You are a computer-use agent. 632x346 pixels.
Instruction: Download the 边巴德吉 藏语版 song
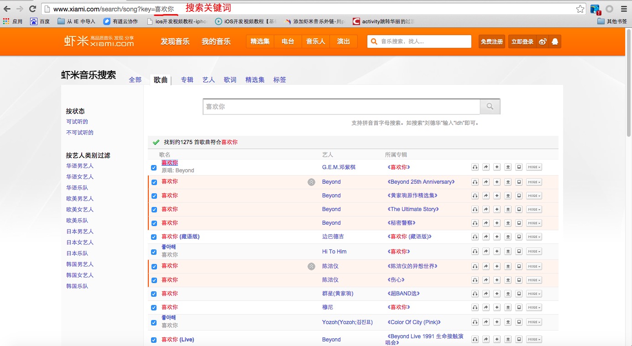click(x=508, y=237)
